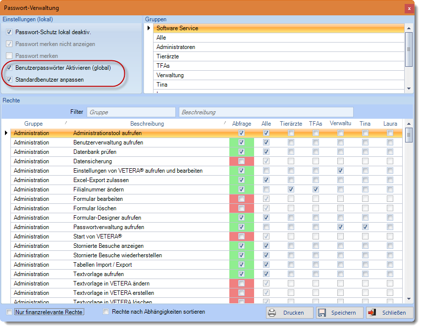This screenshot has width=422, height=329.
Task: Enable Nur finanzrelevante Rechte checkbox
Action: (9, 312)
